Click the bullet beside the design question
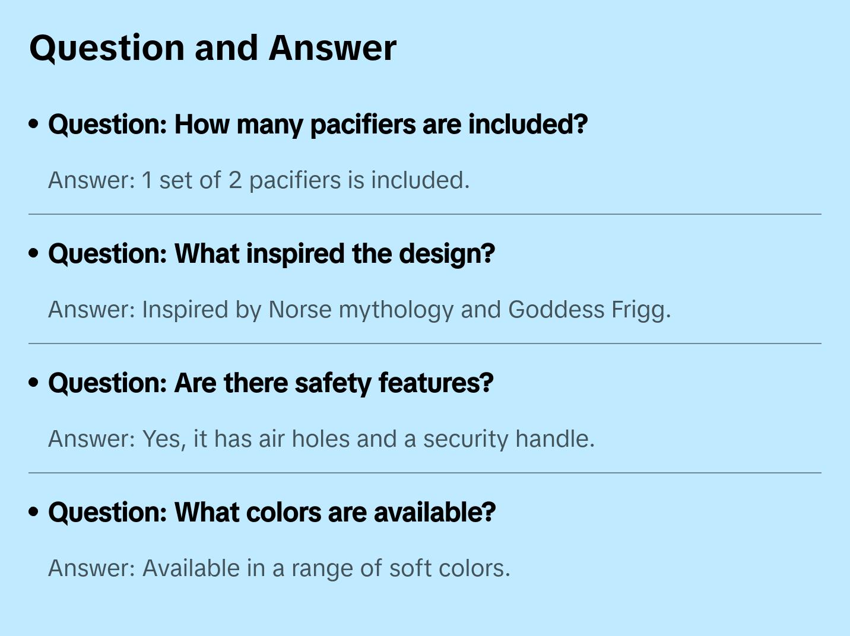 pos(34,254)
